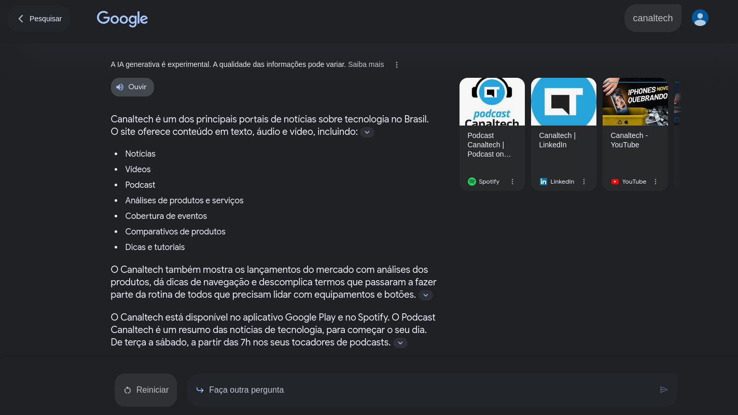Click the Podcast Canaltech thumbnail image

point(492,102)
